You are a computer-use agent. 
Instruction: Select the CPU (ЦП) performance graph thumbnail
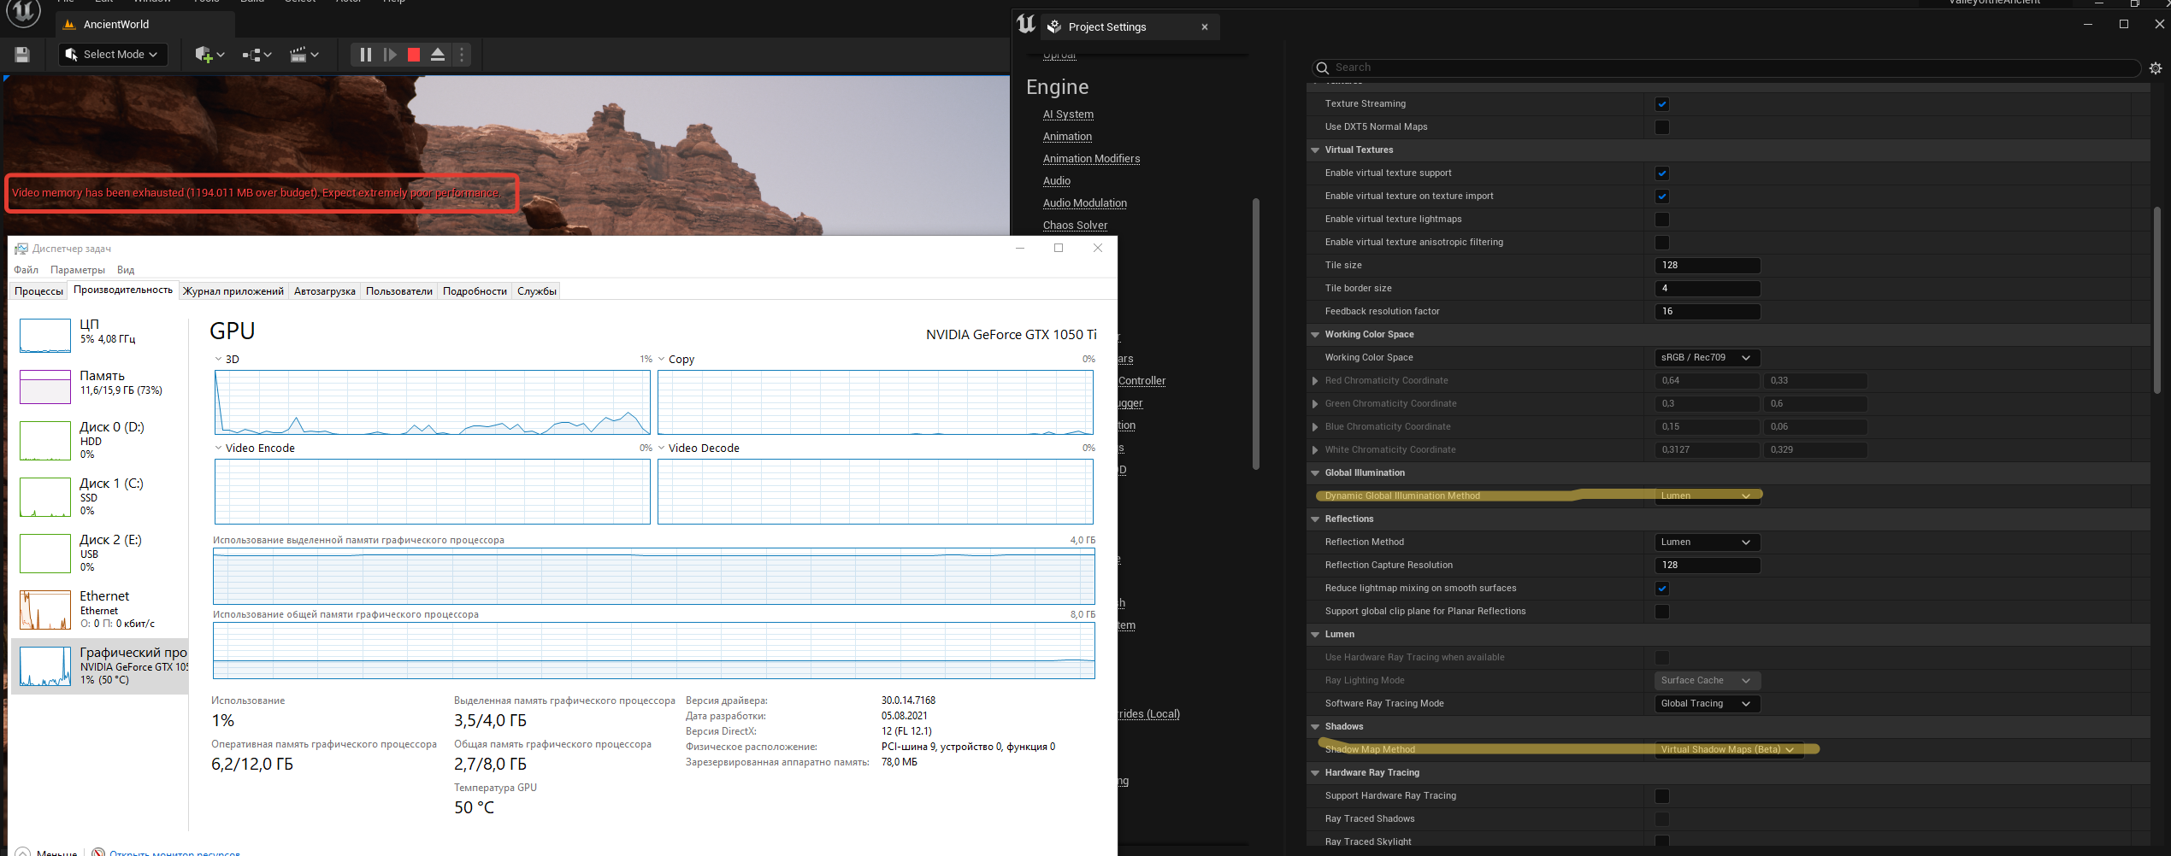tap(45, 336)
